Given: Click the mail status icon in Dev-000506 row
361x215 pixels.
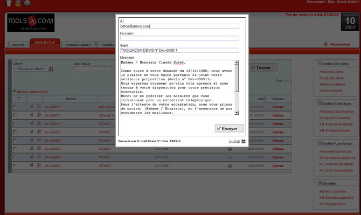Looking at the screenshot, I should (x=230, y=166).
